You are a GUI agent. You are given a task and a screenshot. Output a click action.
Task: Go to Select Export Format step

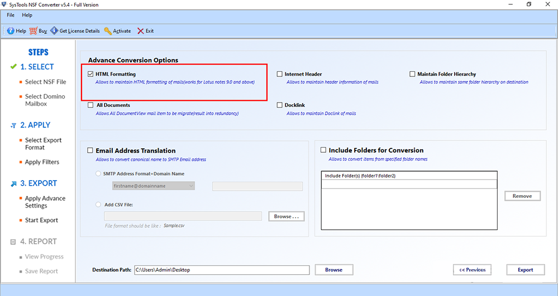(x=43, y=144)
